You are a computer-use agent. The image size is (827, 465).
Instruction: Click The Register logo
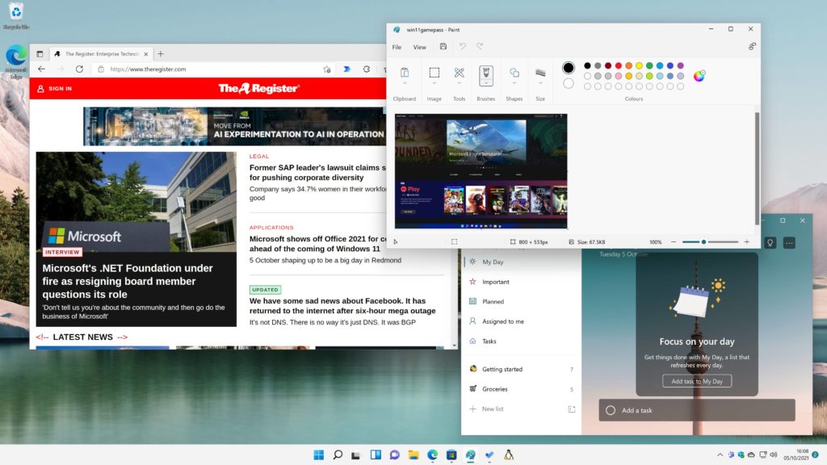point(259,89)
